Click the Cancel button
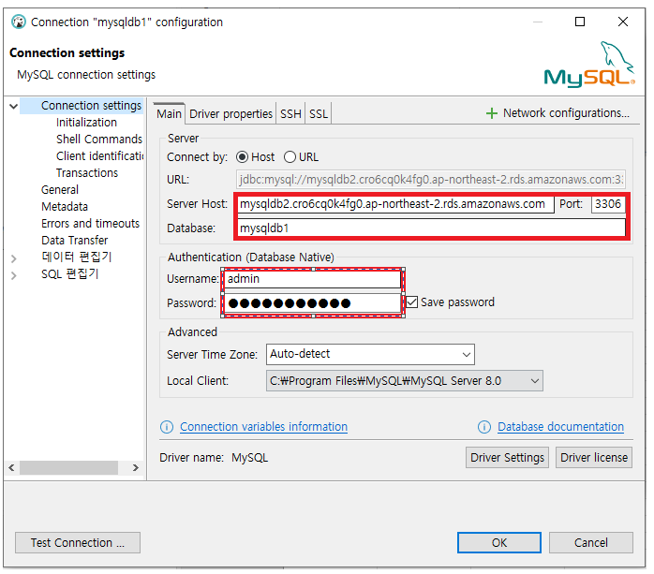 (591, 543)
